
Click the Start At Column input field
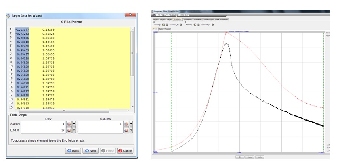coord(101,124)
